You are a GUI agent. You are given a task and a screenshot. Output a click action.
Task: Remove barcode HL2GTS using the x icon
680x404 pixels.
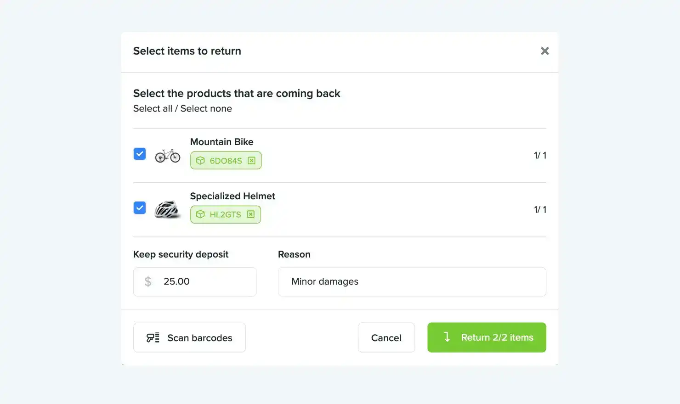point(250,214)
